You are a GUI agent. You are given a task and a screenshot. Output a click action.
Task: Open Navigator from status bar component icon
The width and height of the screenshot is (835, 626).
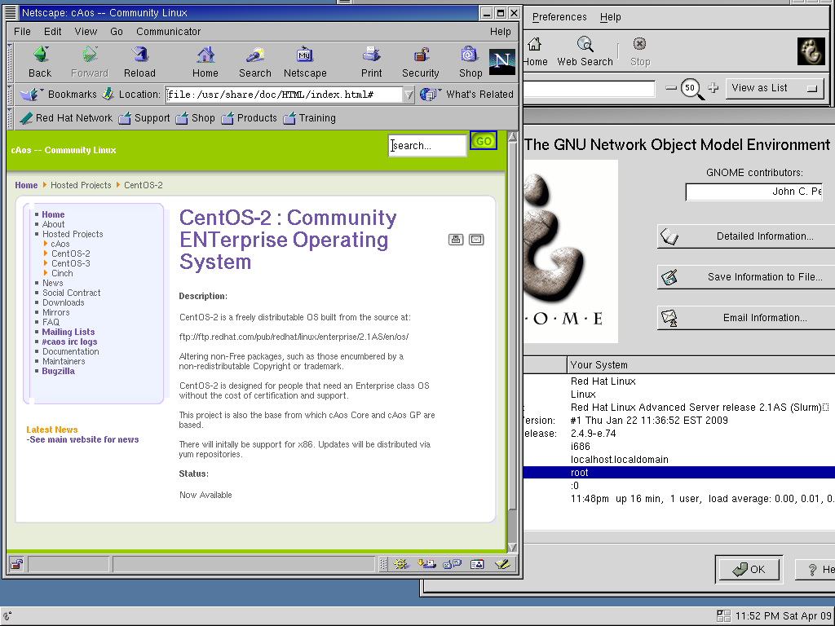pos(401,564)
